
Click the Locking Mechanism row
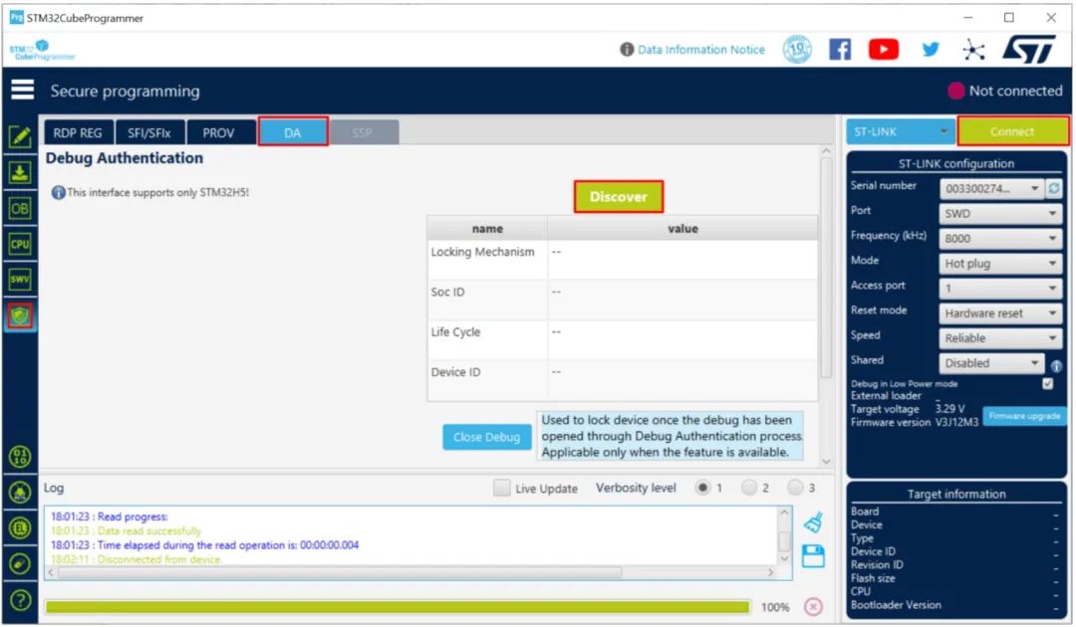tap(623, 259)
